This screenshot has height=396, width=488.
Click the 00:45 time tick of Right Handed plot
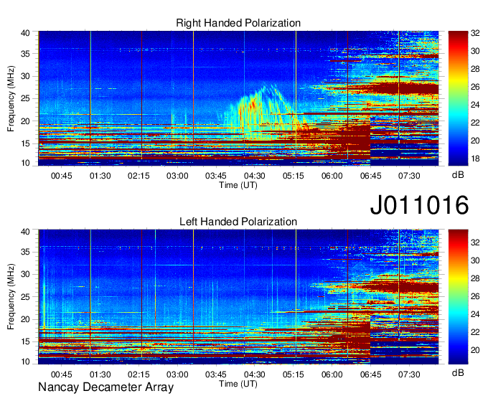click(61, 176)
